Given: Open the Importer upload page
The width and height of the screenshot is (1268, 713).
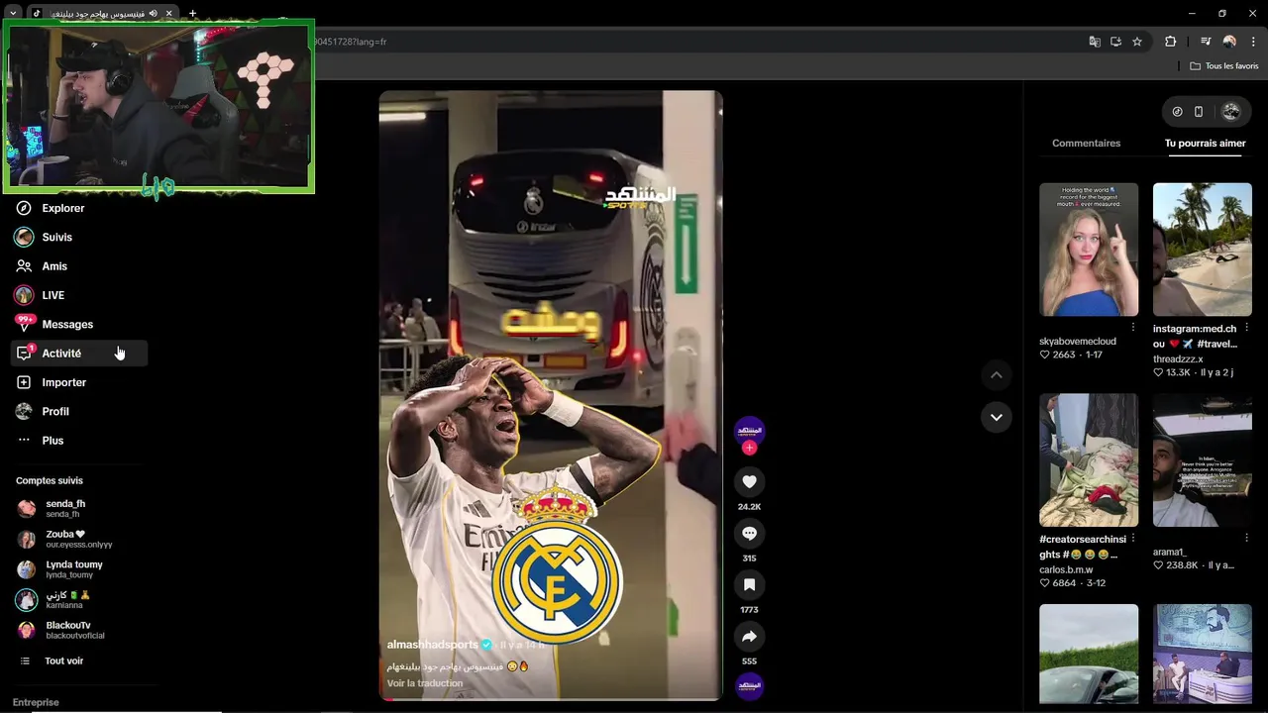Looking at the screenshot, I should tap(64, 382).
